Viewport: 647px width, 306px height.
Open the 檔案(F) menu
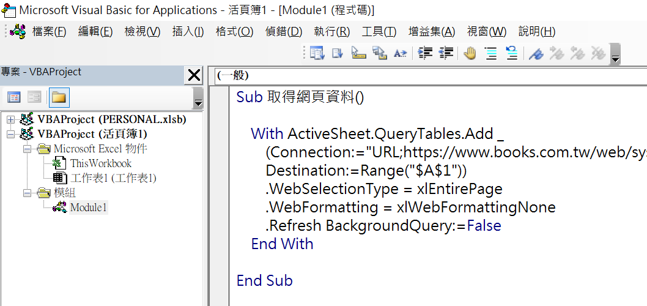pos(49,31)
